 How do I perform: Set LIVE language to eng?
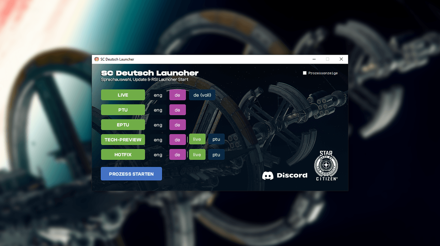158,95
